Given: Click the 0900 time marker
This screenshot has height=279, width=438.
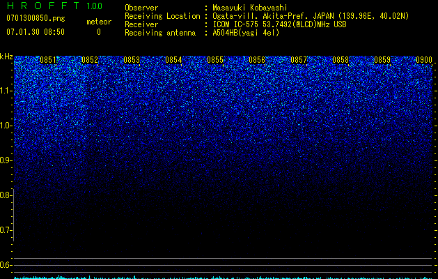Looking at the screenshot, I should click(x=424, y=60).
